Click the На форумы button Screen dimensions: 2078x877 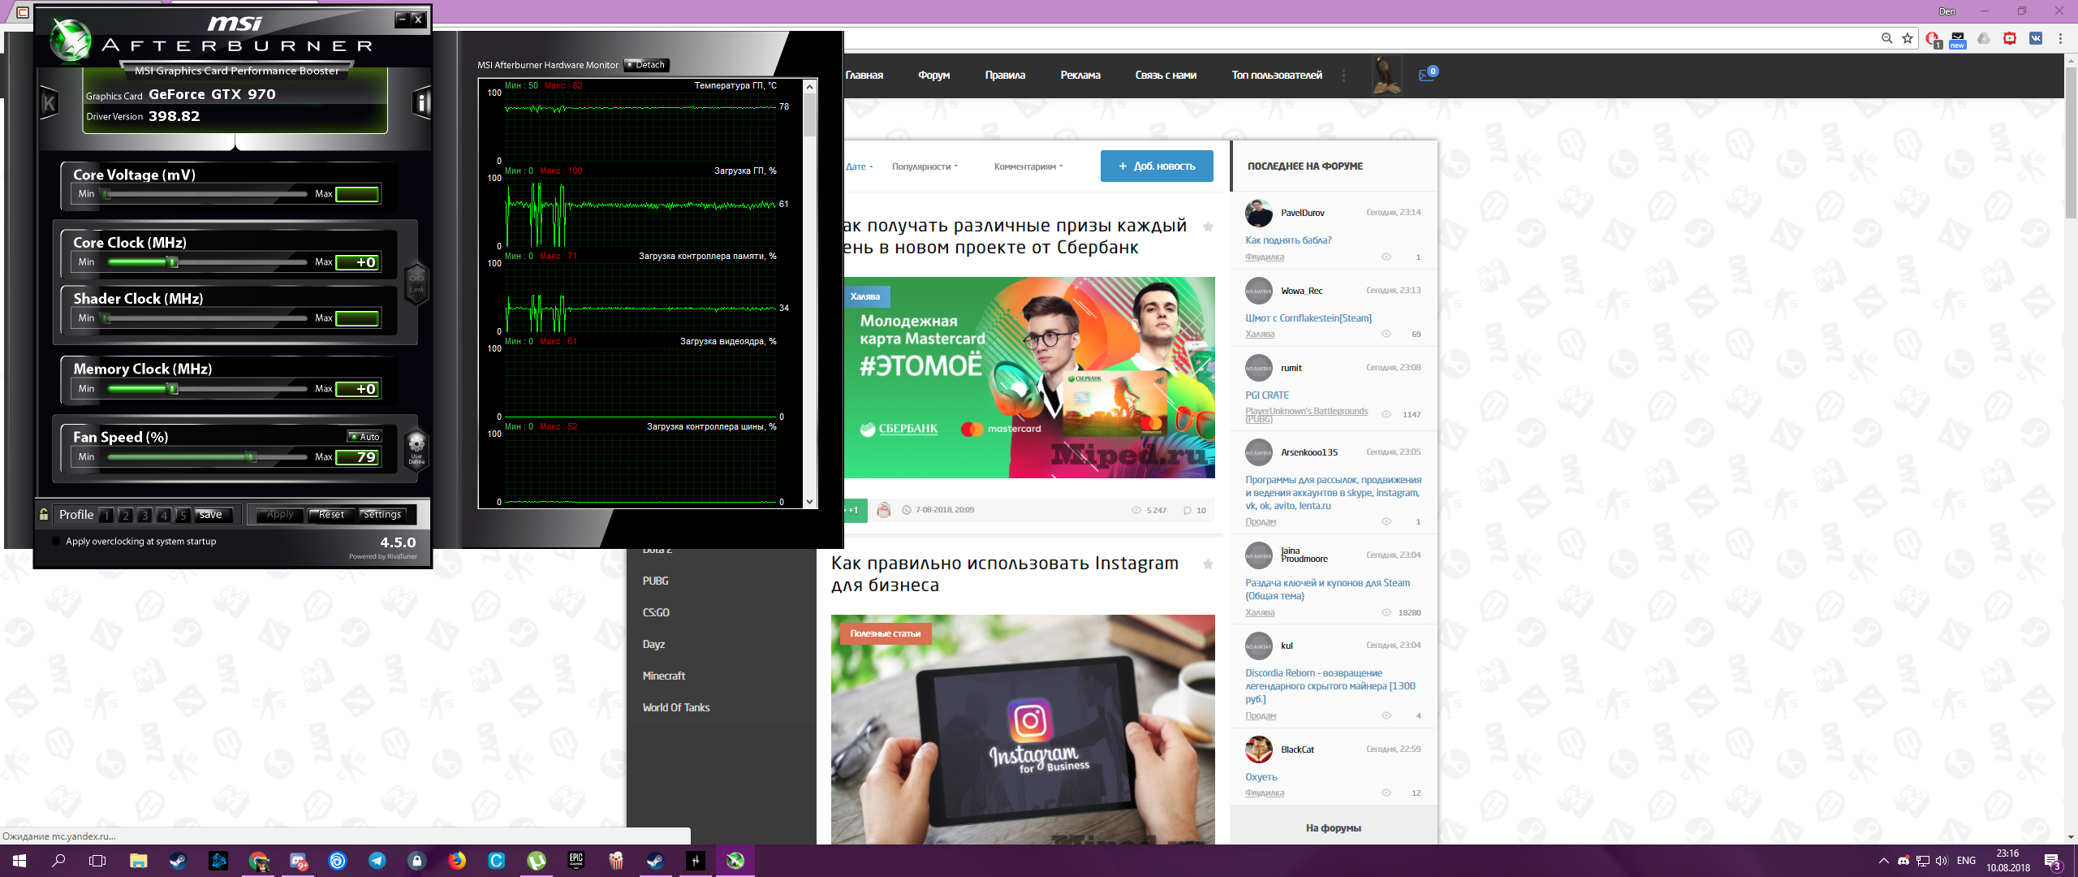[1334, 827]
